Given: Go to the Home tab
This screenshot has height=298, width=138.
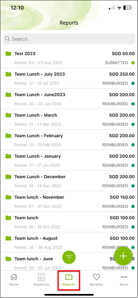Looking at the screenshot, I should 14,280.
